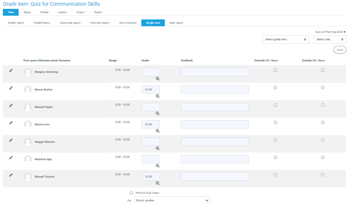The height and width of the screenshot is (203, 350).
Task: Check the exclude box for Manuel Hepler
Action: 323,105
